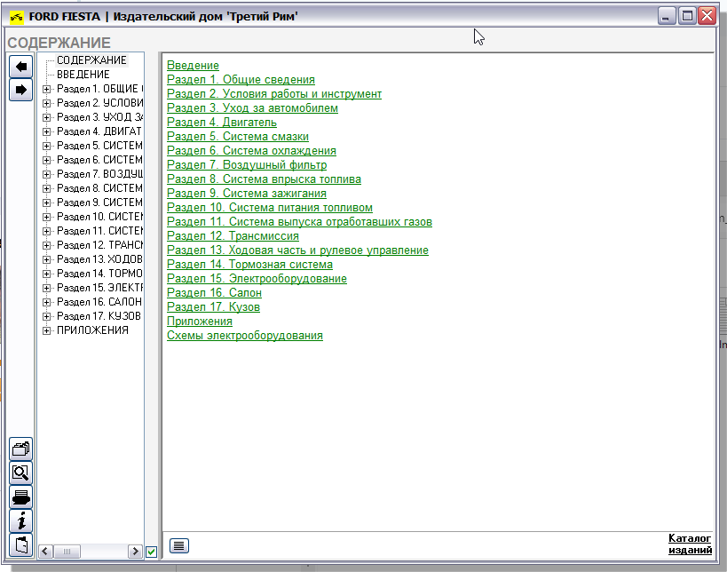Open link Раздел 3. Уход за автомобилем
This screenshot has height=572, width=727.
[x=252, y=108]
